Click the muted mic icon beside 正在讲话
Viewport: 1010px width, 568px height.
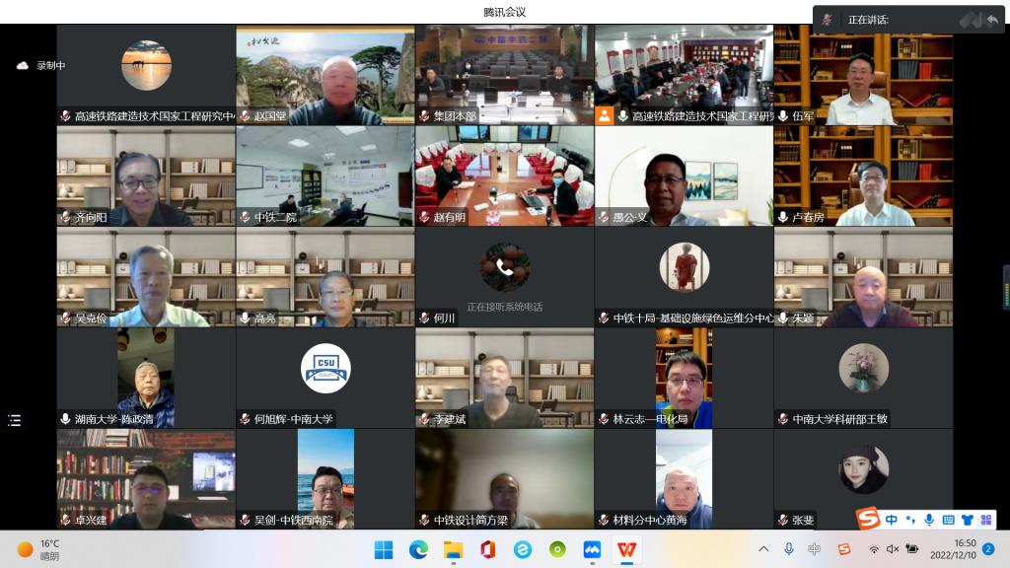point(827,20)
